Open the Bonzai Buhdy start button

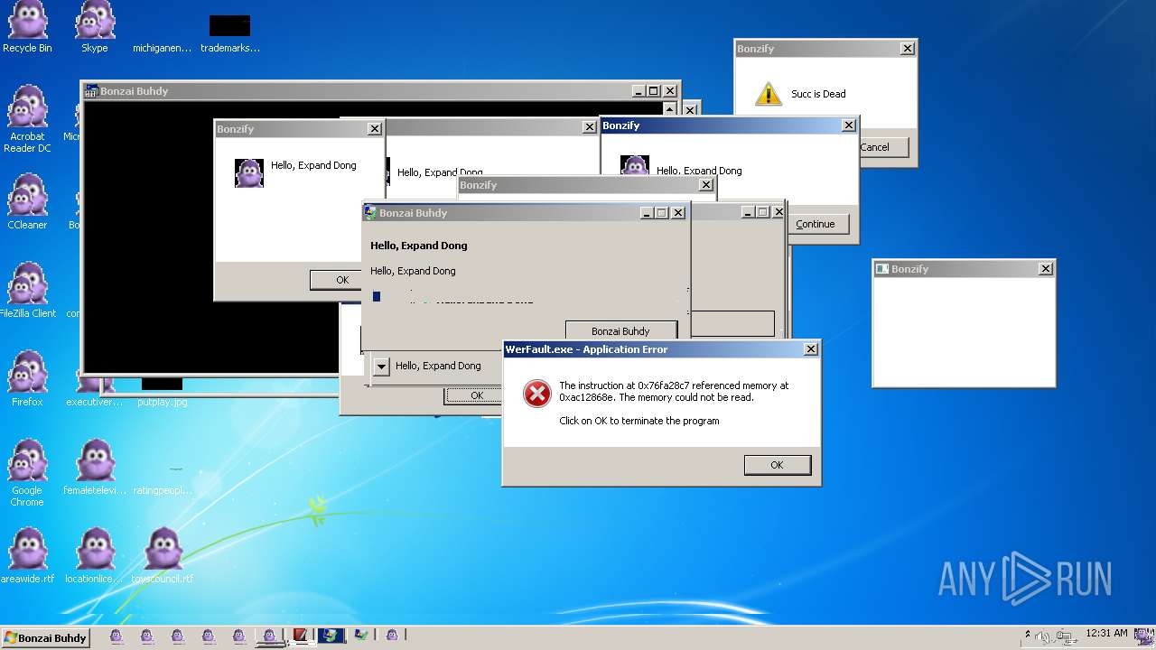(46, 637)
